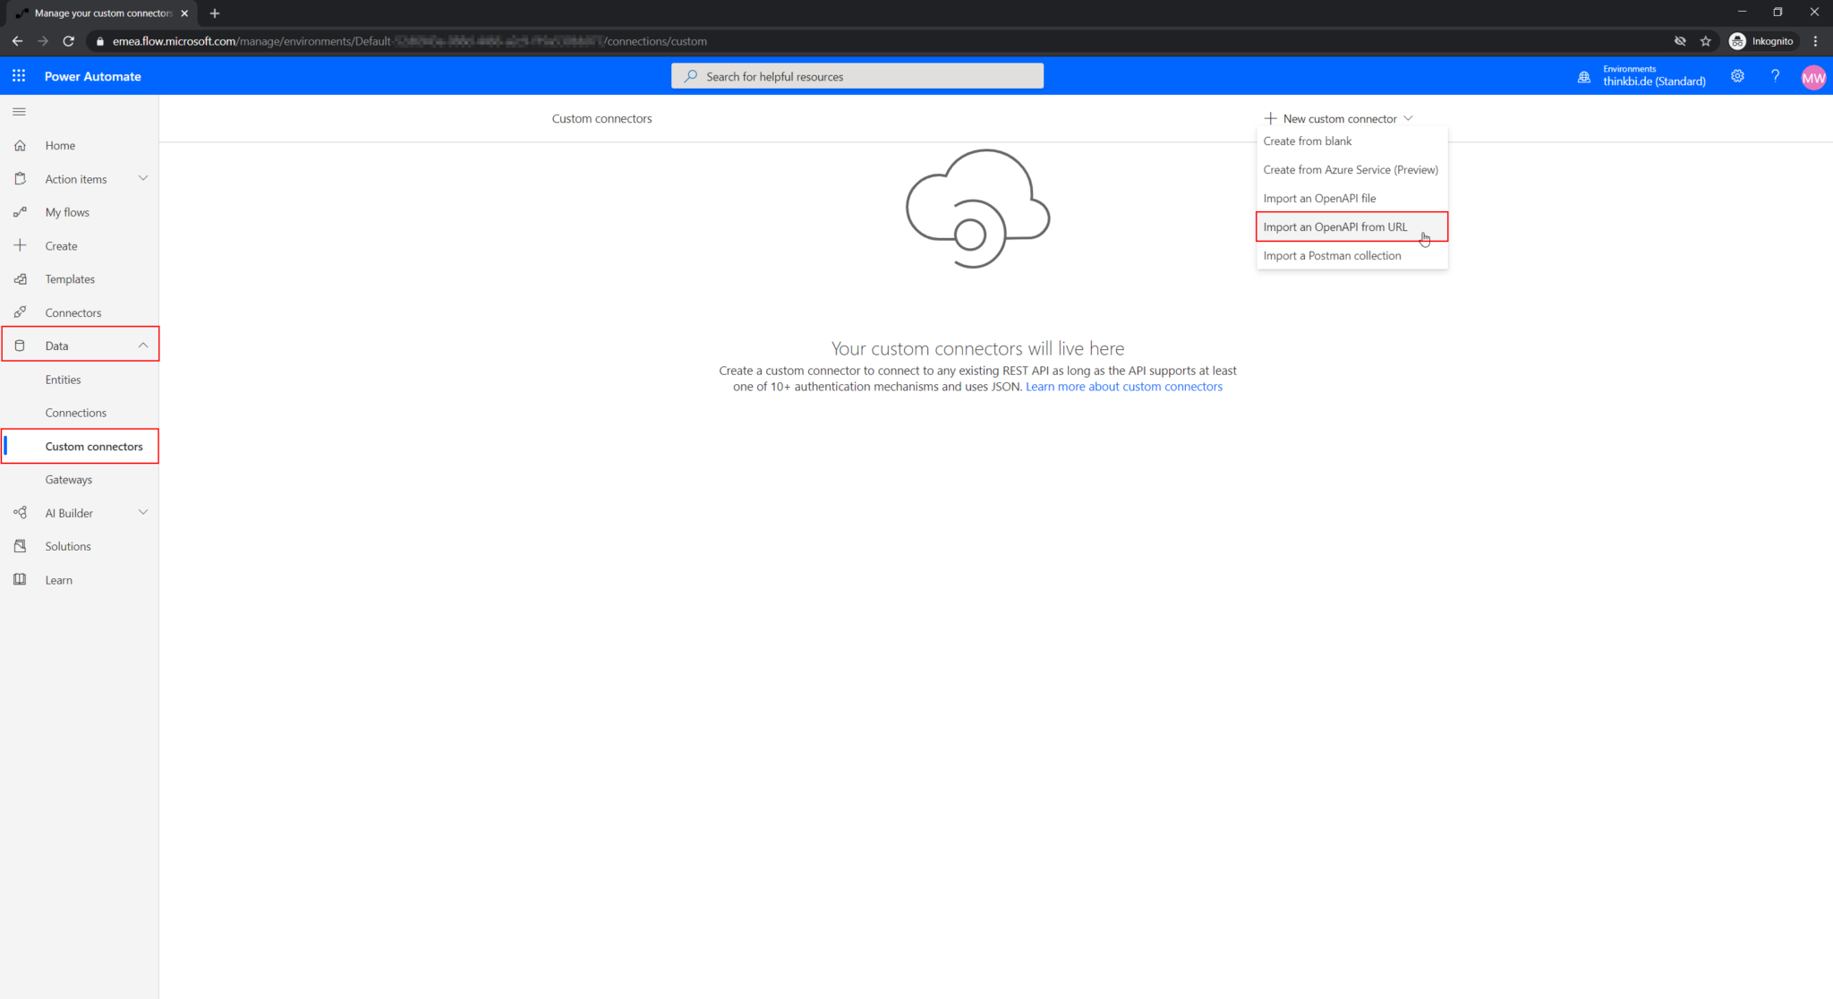Image resolution: width=1833 pixels, height=999 pixels.
Task: Select Create from blank option
Action: click(1307, 141)
